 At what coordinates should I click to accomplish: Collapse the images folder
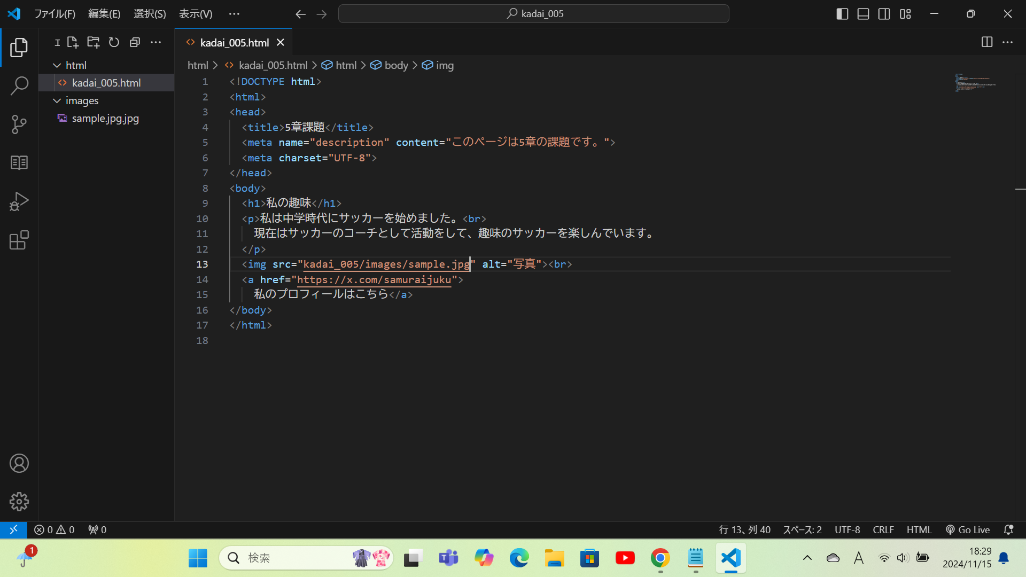57,100
